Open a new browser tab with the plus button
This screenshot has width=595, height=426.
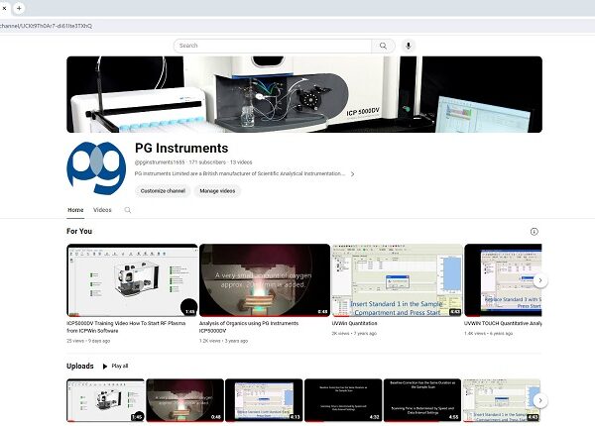coord(19,8)
